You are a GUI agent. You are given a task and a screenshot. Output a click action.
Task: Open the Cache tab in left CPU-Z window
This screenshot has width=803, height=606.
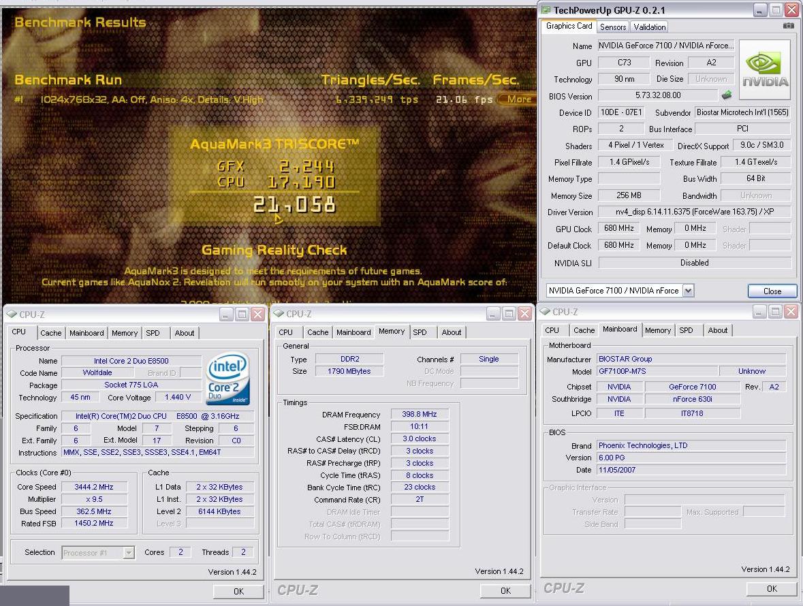coord(50,333)
